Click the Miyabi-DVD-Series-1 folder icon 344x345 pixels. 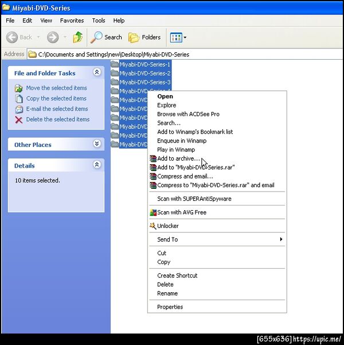click(115, 64)
